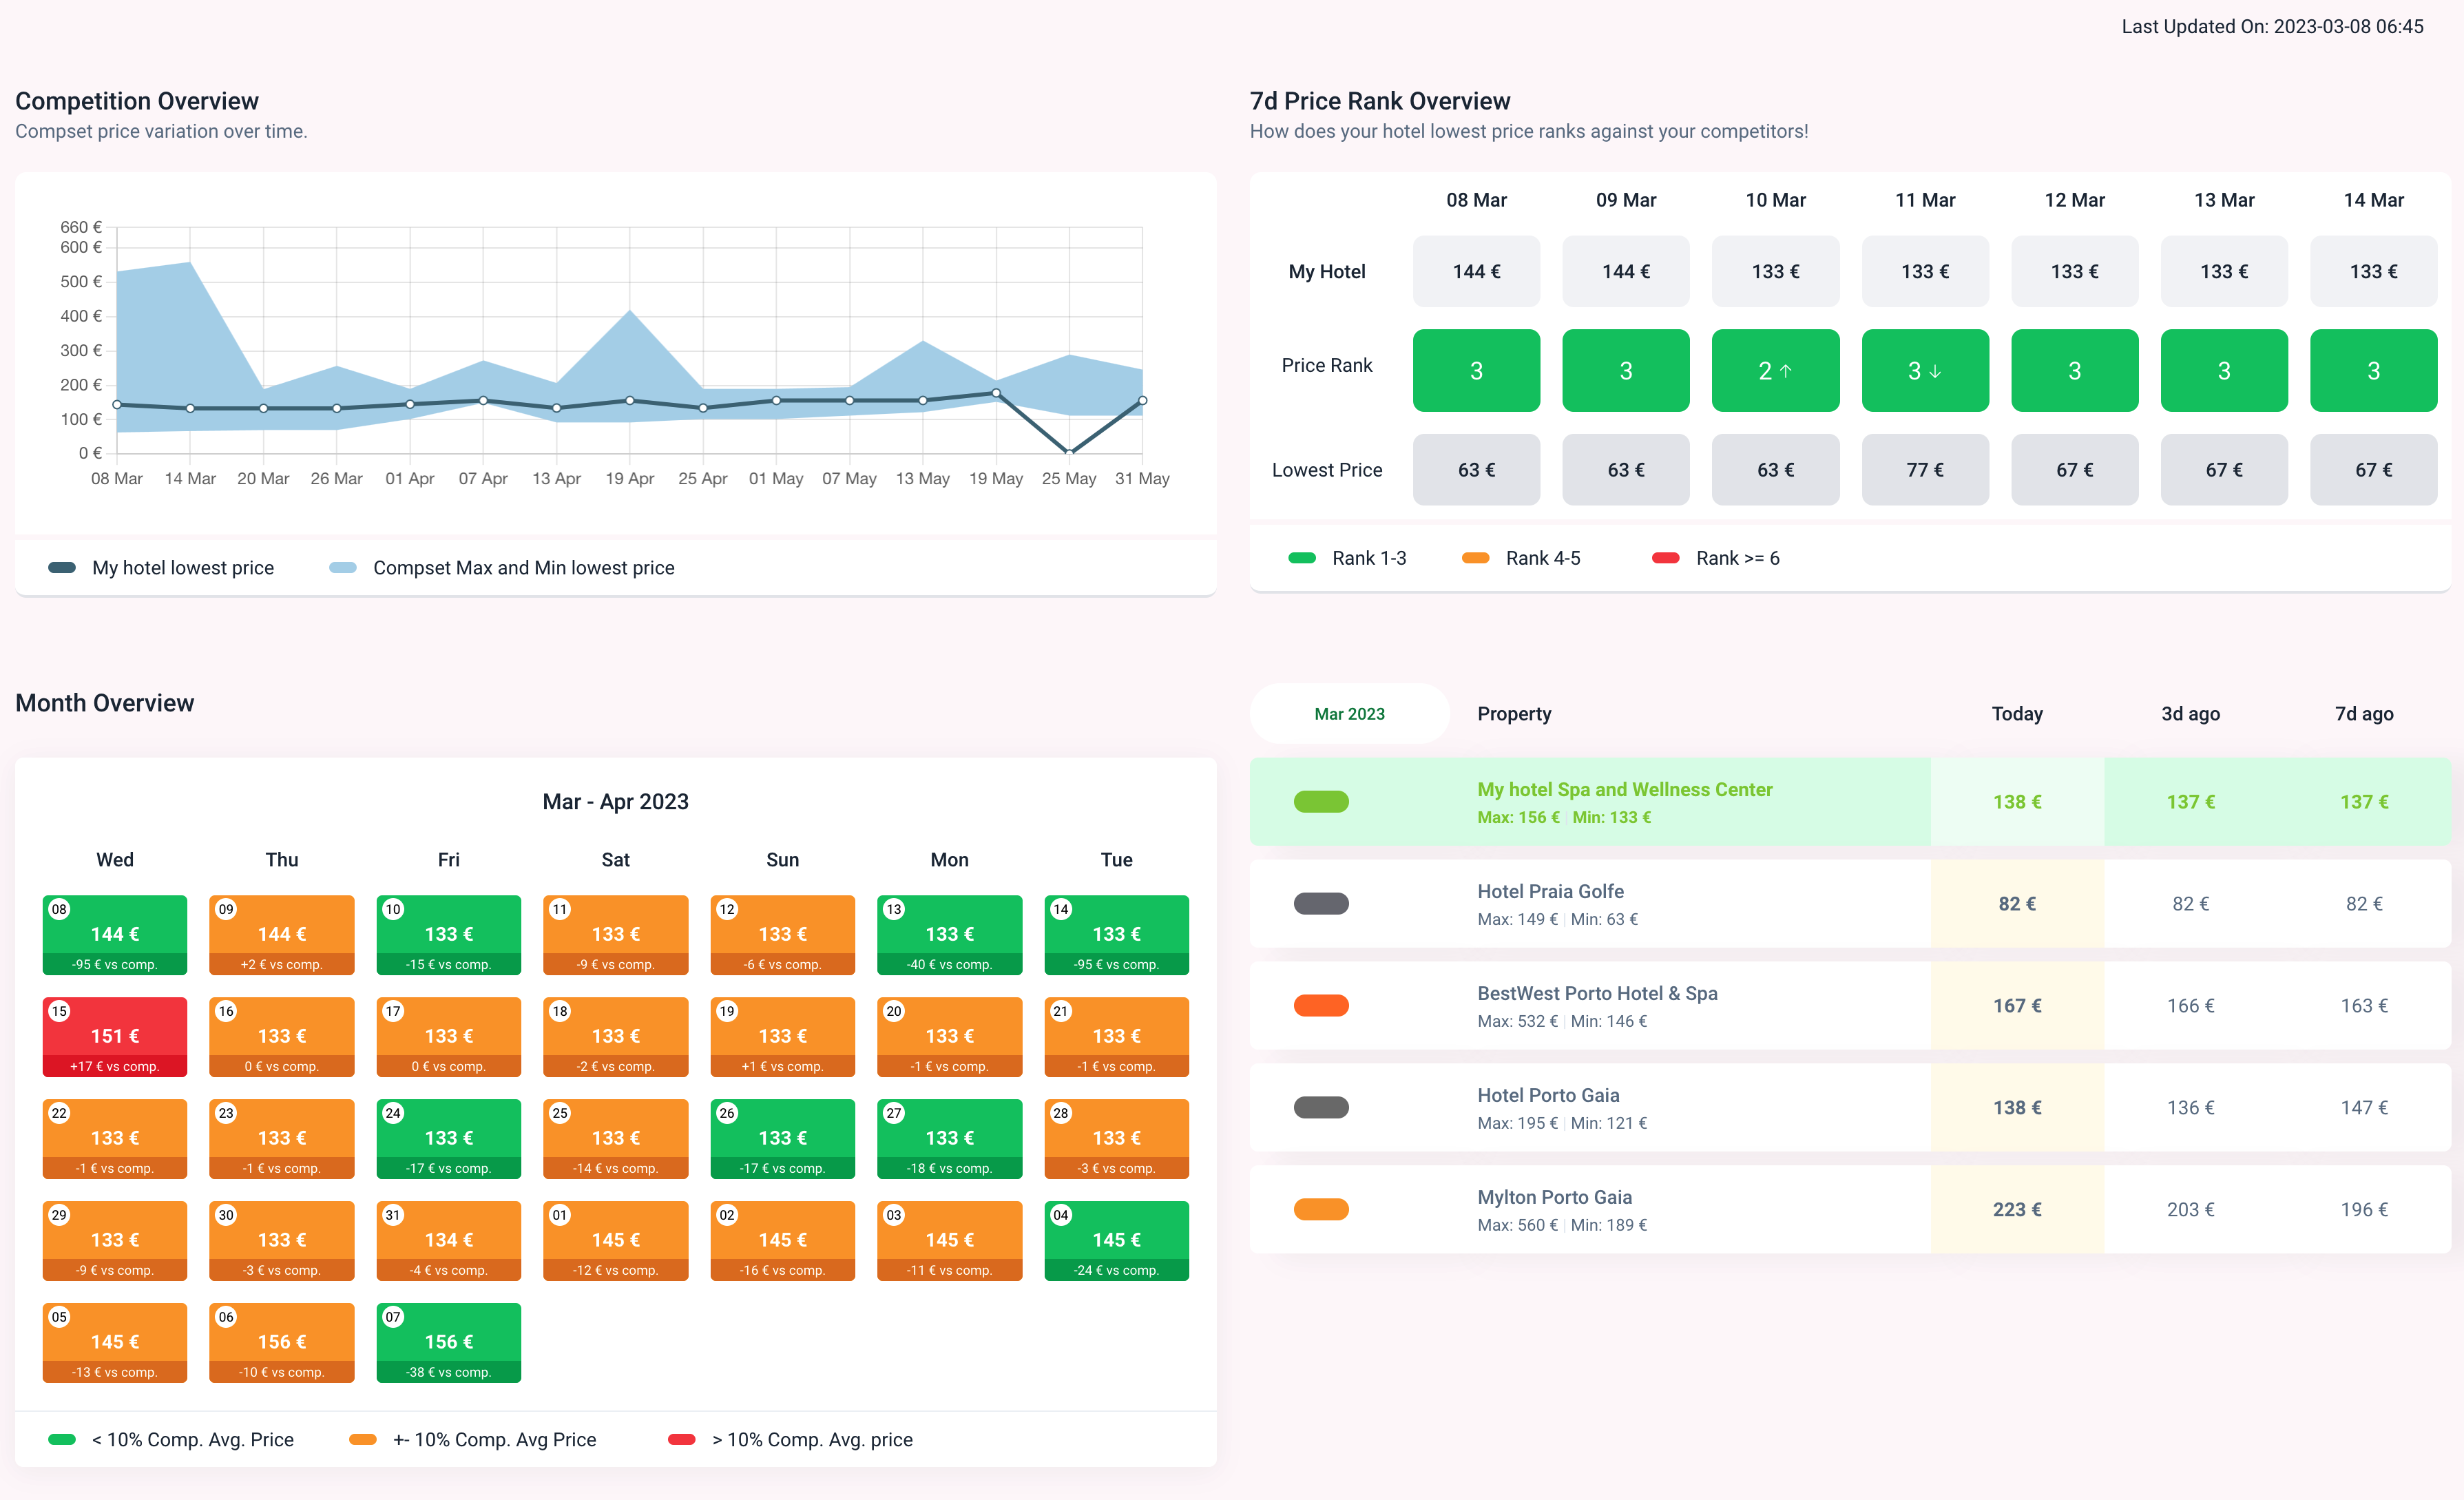This screenshot has height=1500, width=2464.
Task: Click the 7d Price Rank Overview heading
Action: pos(1380,101)
